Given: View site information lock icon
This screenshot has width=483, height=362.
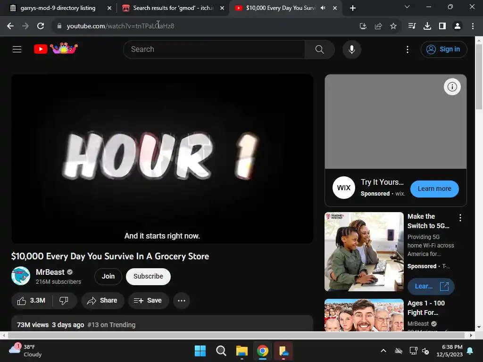Looking at the screenshot, I should (x=59, y=26).
